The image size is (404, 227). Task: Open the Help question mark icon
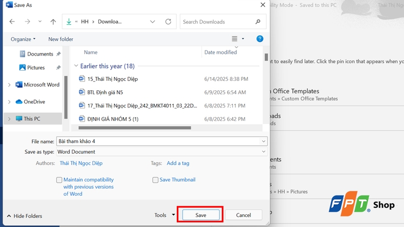260,39
